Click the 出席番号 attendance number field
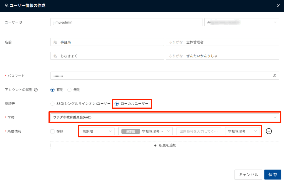The image size is (284, 181). pos(199,131)
